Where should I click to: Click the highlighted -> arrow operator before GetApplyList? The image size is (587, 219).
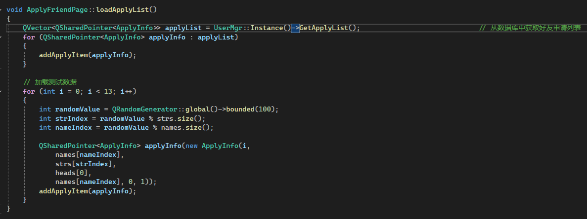295,28
